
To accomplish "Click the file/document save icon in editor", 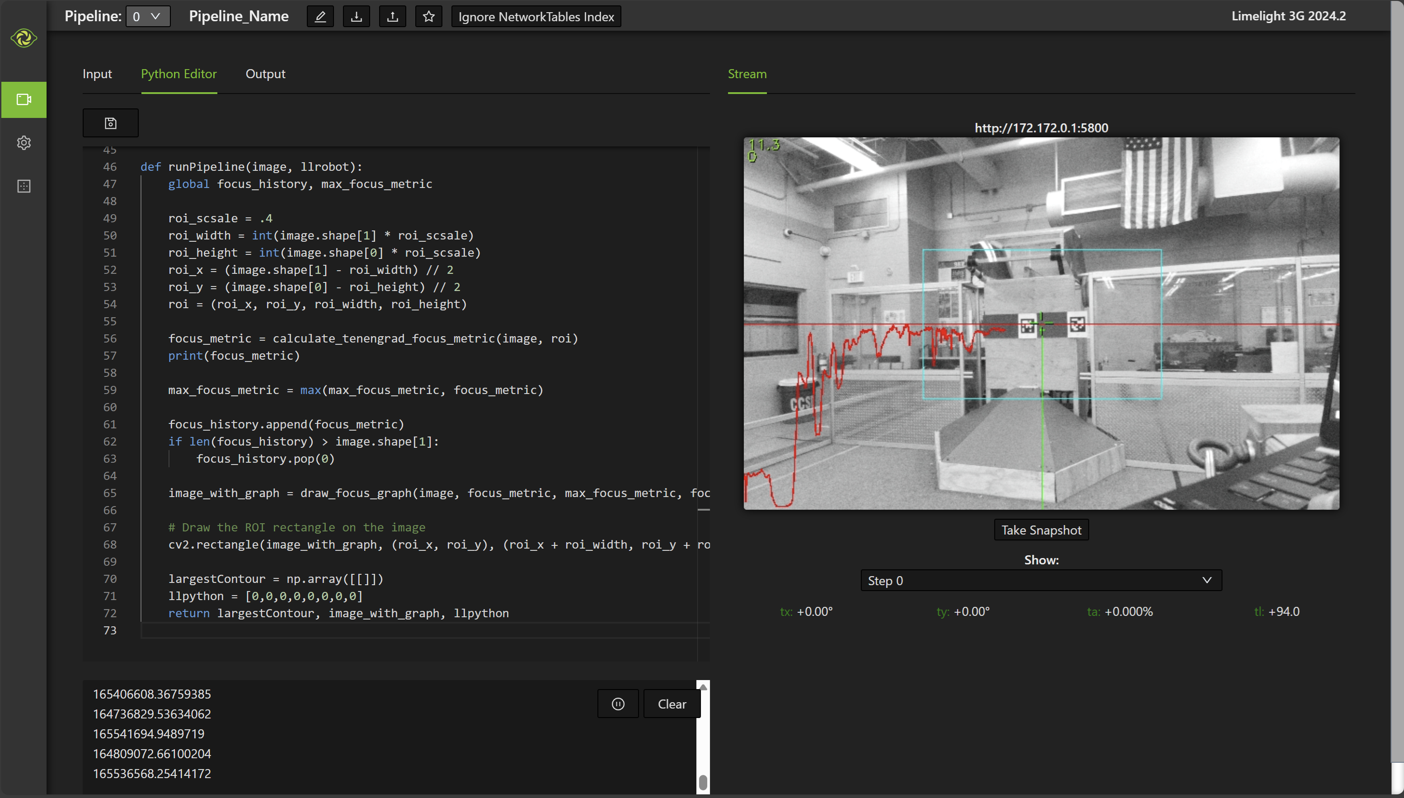I will 111,122.
